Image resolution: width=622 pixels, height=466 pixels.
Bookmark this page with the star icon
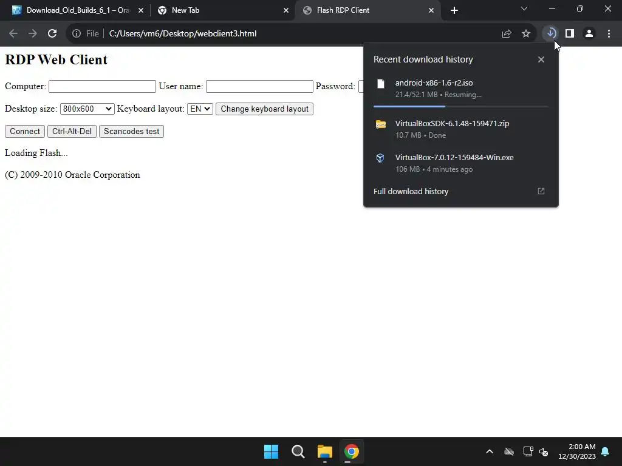[x=526, y=34]
